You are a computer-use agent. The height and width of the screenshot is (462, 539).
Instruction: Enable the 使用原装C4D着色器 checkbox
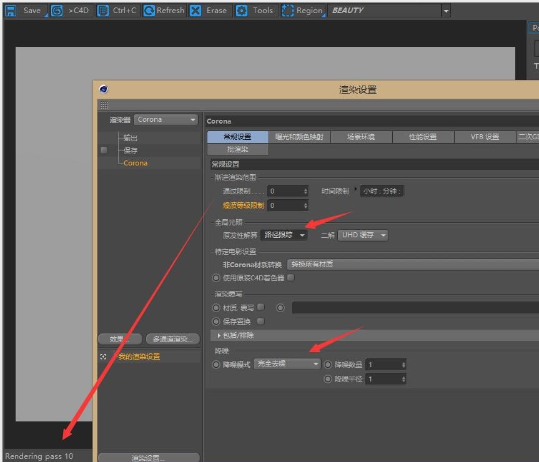tap(291, 277)
